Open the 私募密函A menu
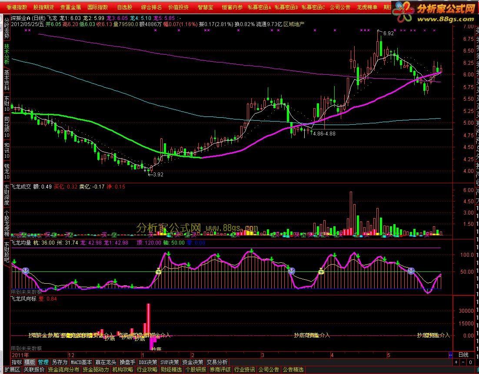Image resolution: width=479 pixels, height=374 pixels. pyautogui.click(x=259, y=7)
